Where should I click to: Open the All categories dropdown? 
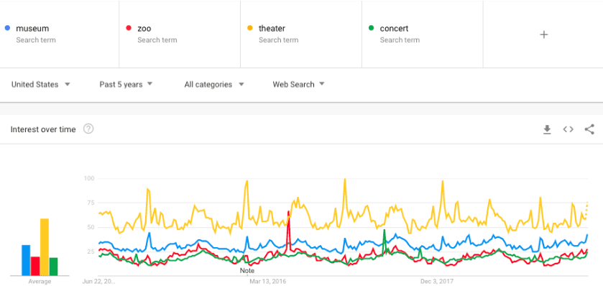click(x=214, y=84)
